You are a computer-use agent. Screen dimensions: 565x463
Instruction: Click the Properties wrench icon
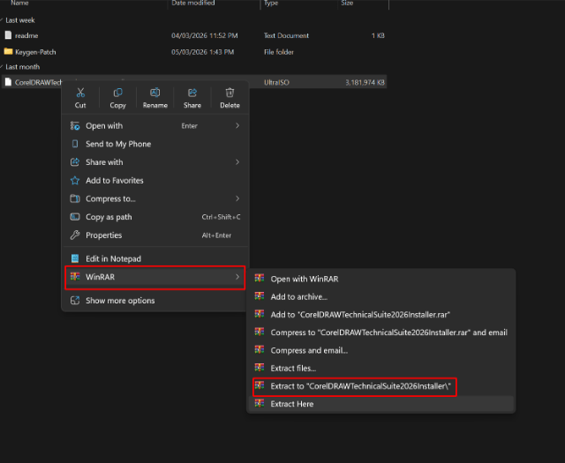coord(76,235)
